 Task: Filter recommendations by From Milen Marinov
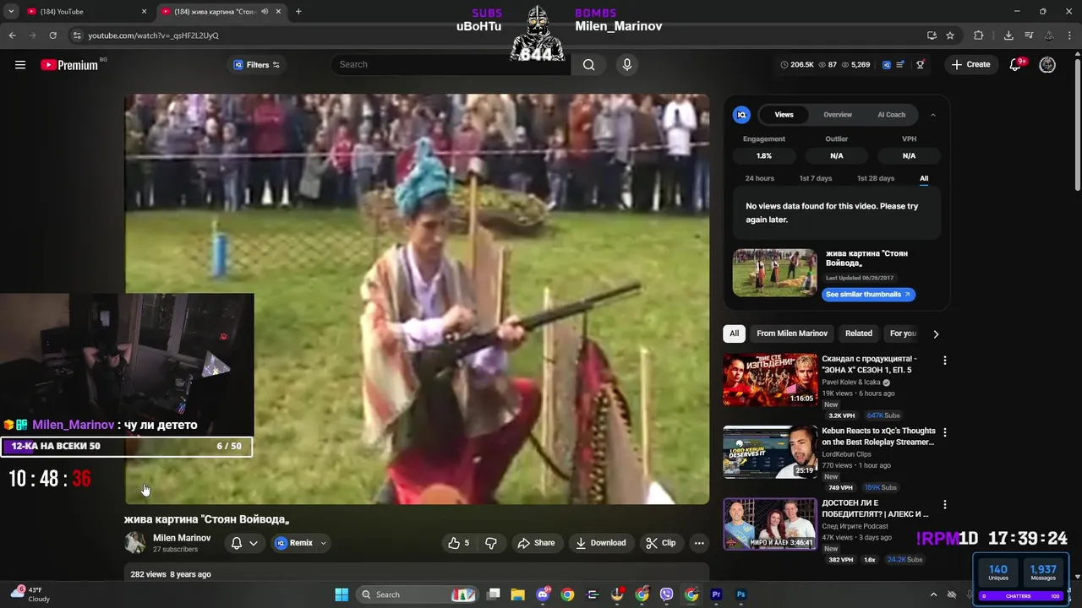[x=792, y=334]
